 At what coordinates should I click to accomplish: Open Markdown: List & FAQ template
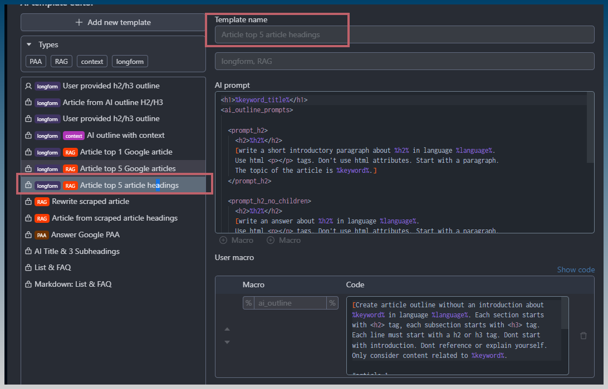(x=113, y=285)
